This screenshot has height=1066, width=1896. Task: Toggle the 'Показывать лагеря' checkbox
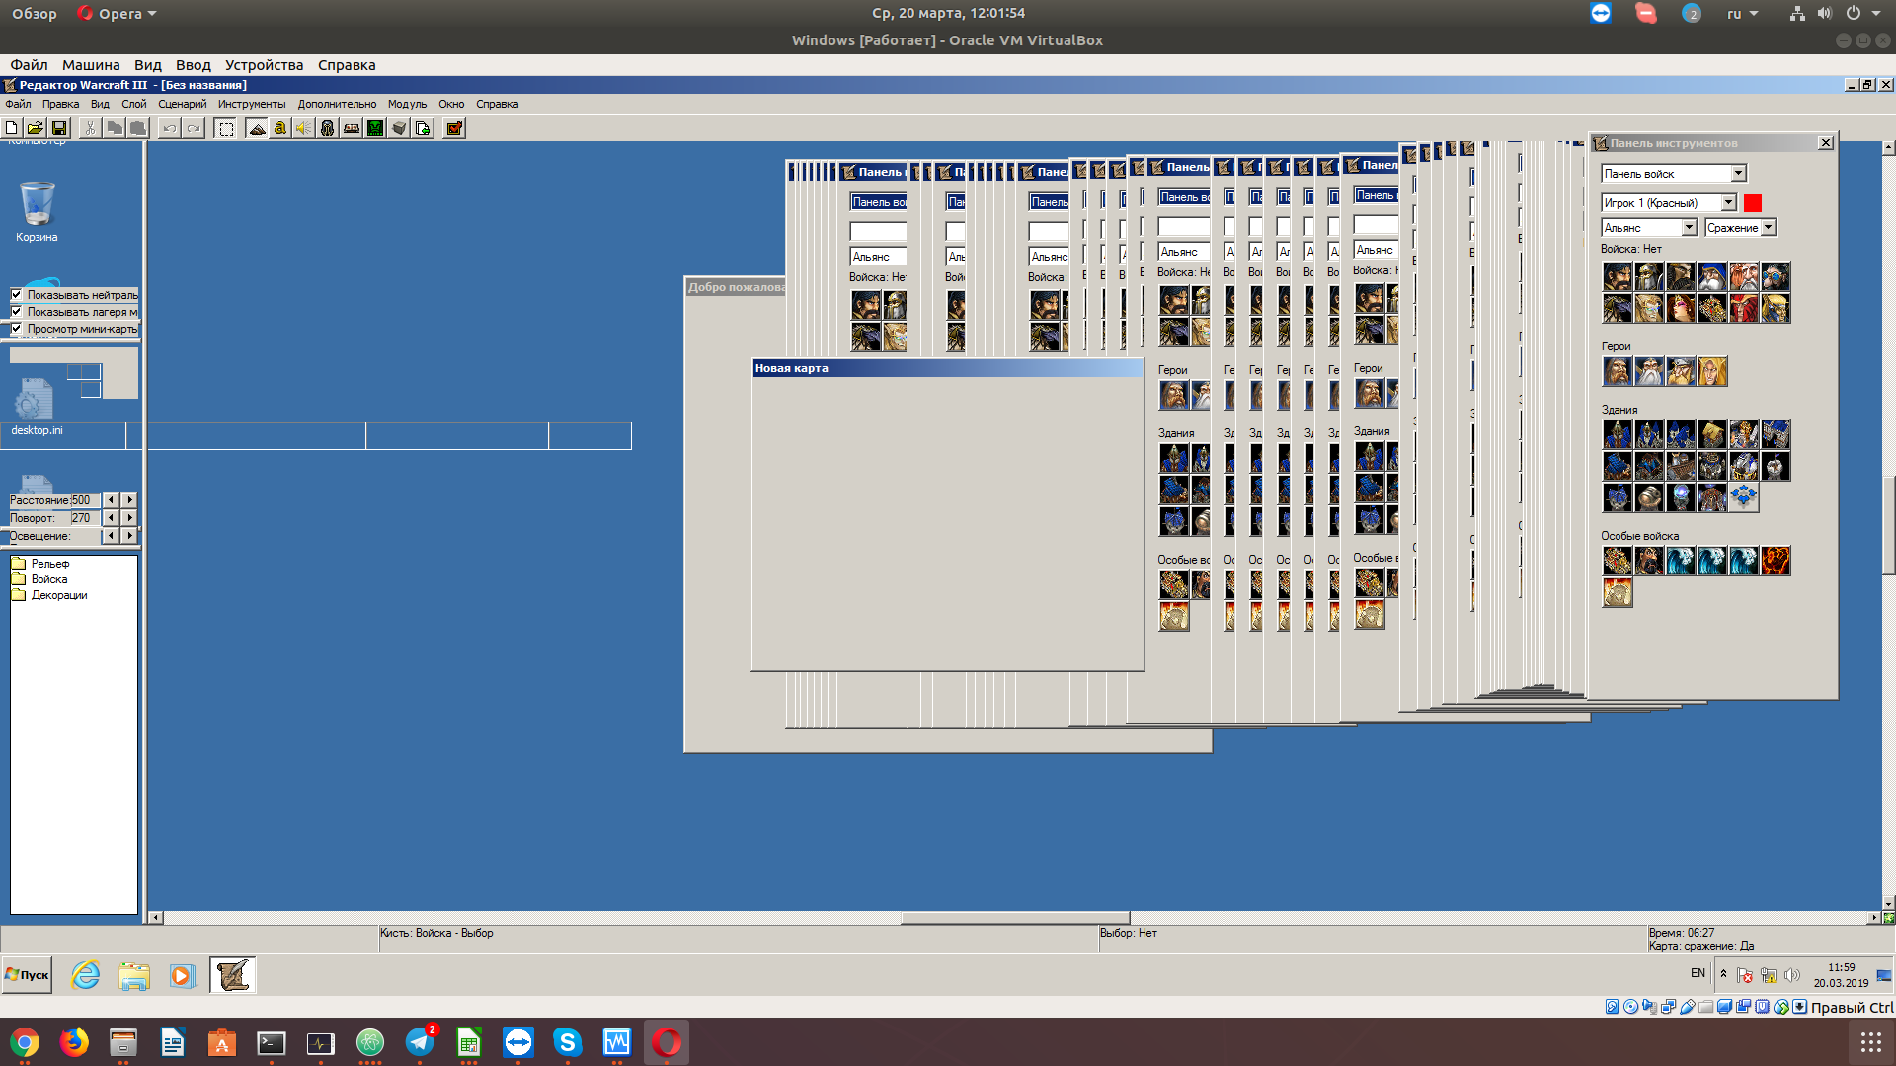pyautogui.click(x=17, y=311)
